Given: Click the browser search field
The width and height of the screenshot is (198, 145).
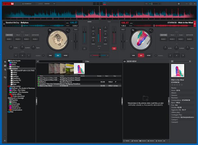Looking at the screenshot, I should (61, 61).
